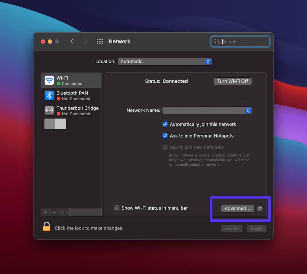Disable Automatically join this network

(x=165, y=124)
